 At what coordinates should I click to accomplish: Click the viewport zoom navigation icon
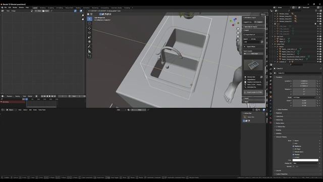(238, 29)
